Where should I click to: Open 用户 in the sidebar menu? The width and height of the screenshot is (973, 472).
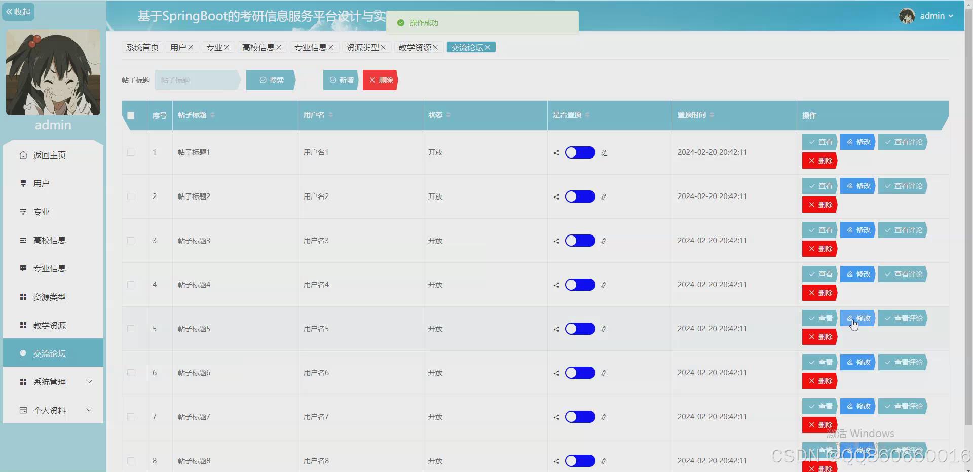(x=53, y=183)
